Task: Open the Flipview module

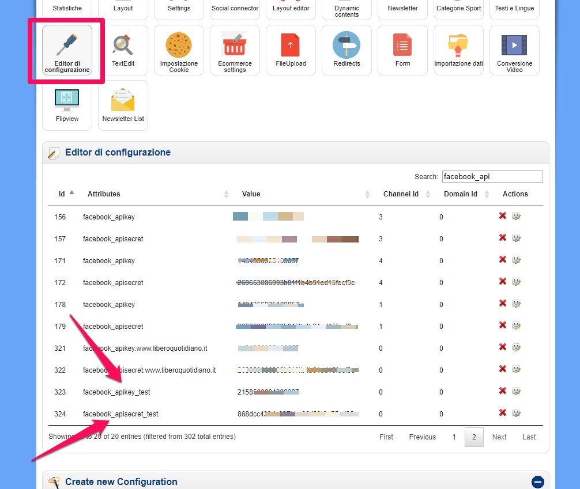Action: click(67, 105)
